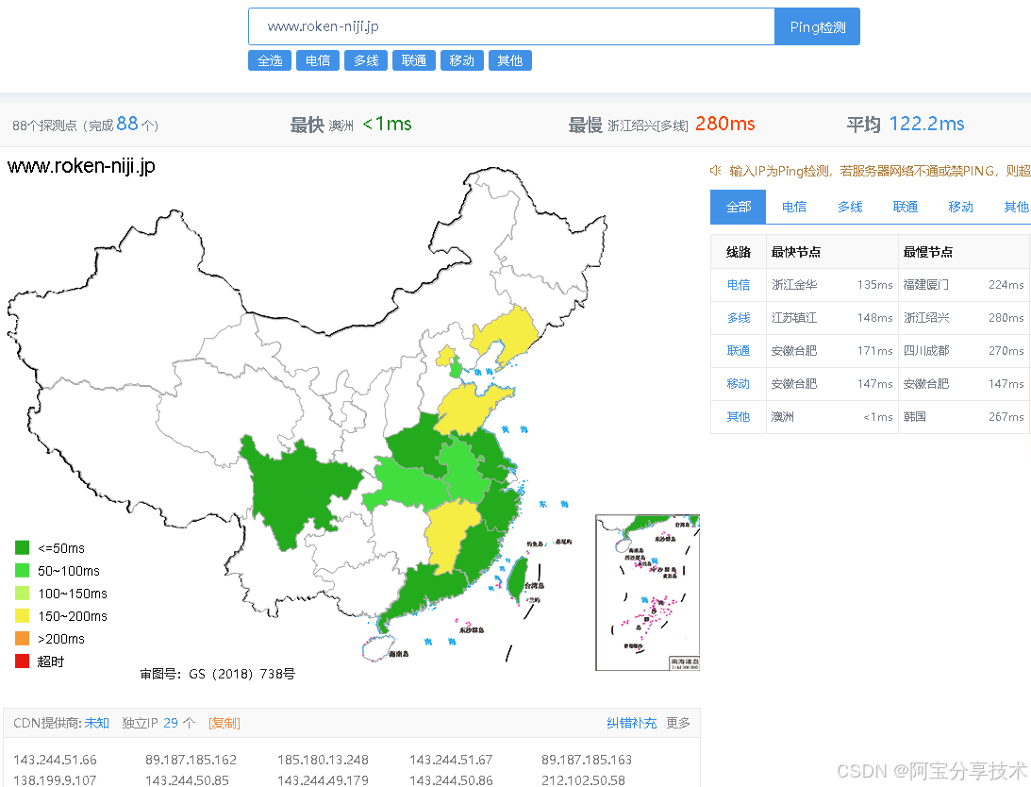The width and height of the screenshot is (1031, 787).
Task: Toggle the 其他 line filter below the search box
Action: tap(509, 60)
